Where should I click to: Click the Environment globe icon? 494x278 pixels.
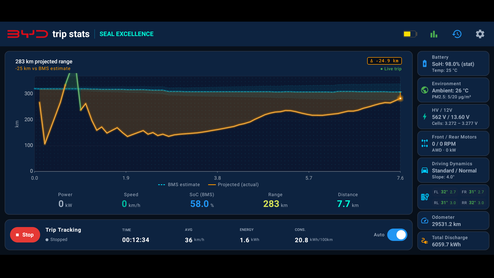(425, 90)
